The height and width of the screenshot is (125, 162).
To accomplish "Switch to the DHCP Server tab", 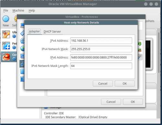I will 52,31.
